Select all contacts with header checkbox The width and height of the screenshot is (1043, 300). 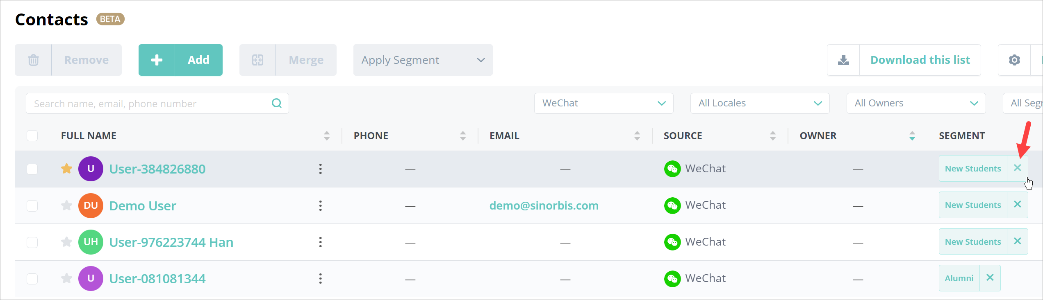click(x=32, y=135)
